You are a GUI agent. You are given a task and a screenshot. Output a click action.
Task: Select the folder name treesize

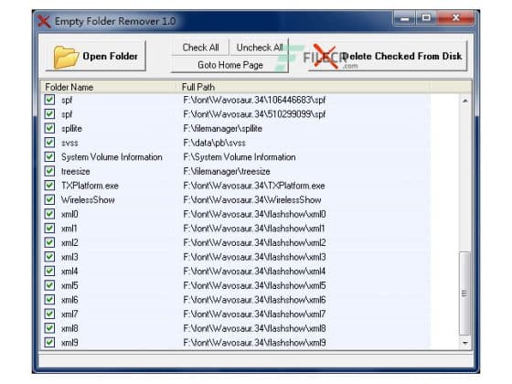tap(75, 171)
